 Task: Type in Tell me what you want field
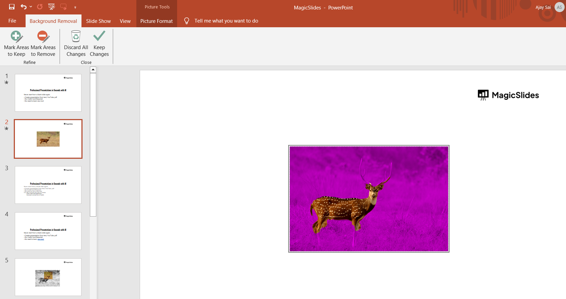click(x=226, y=21)
